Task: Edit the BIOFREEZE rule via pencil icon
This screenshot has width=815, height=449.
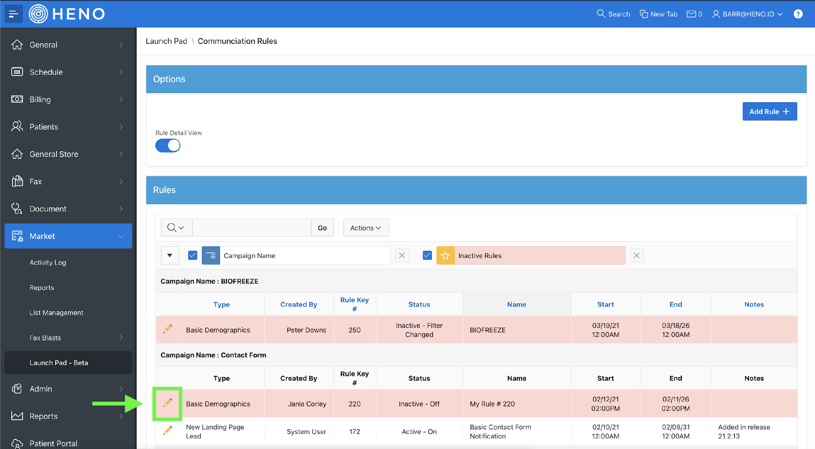Action: click(168, 329)
